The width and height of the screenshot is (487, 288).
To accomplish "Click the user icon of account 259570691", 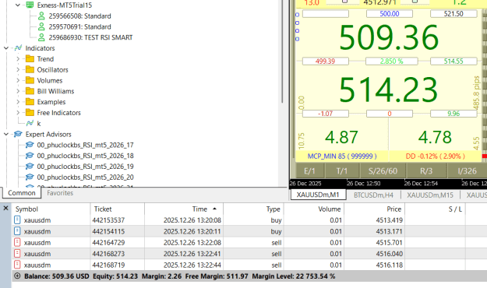I will click(x=41, y=26).
